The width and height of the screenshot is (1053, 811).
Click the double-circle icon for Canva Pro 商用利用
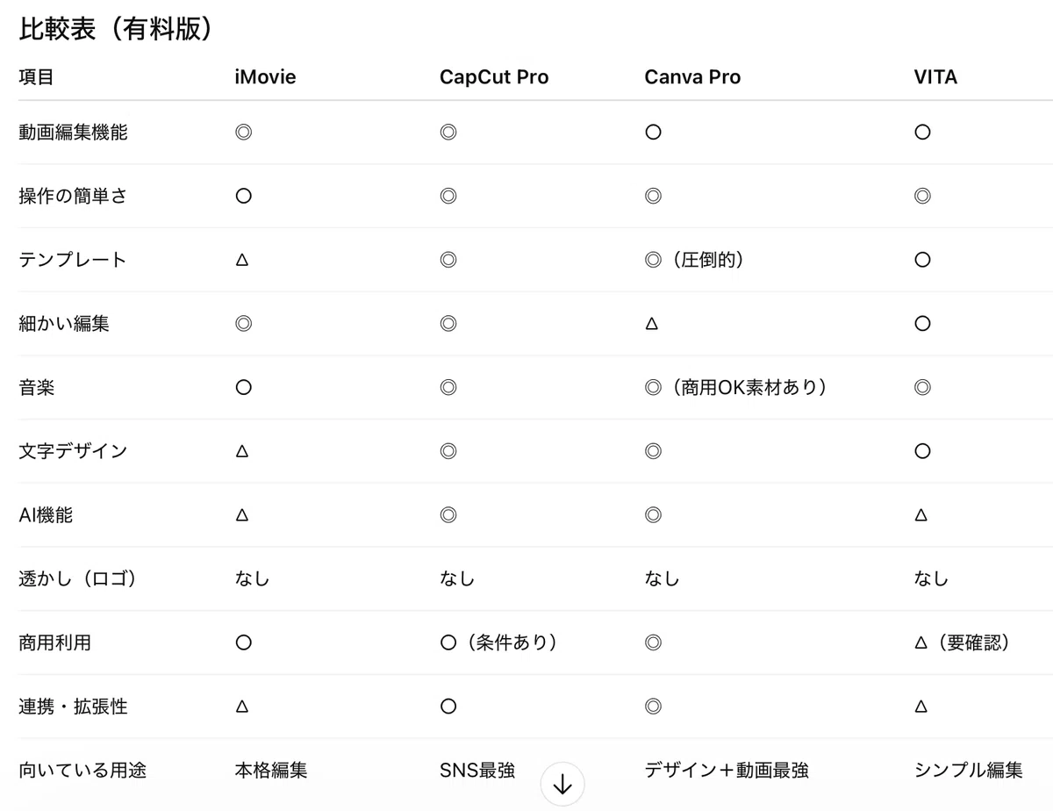(x=653, y=642)
